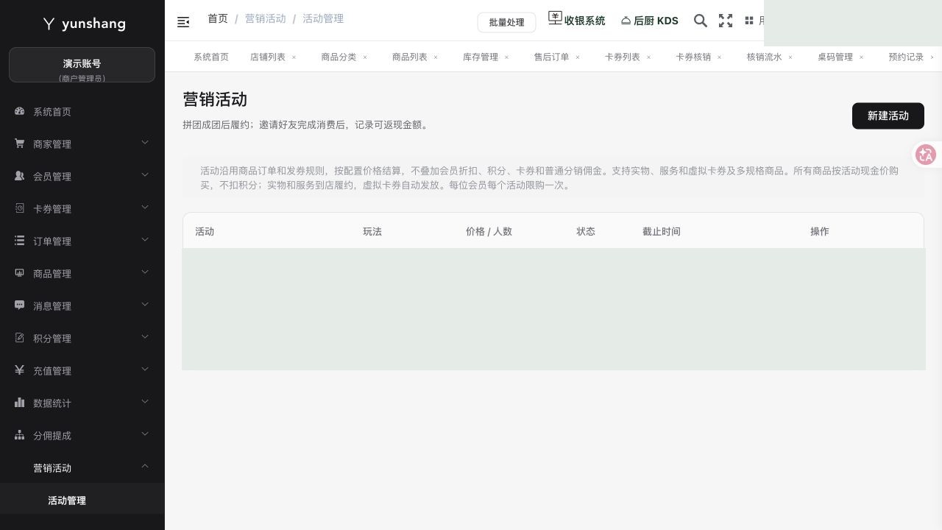Expand the 商品管理 menu chevron
This screenshot has height=530, width=942.
145,272
